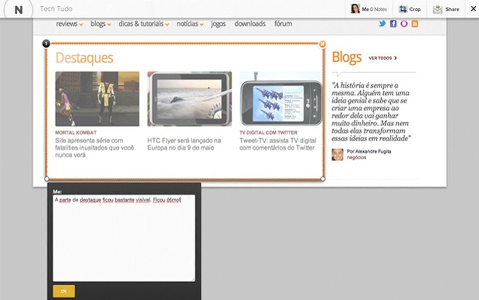This screenshot has width=479, height=300.
Task: Expand the dicas & tutoriais menu
Action: pyautogui.click(x=144, y=24)
